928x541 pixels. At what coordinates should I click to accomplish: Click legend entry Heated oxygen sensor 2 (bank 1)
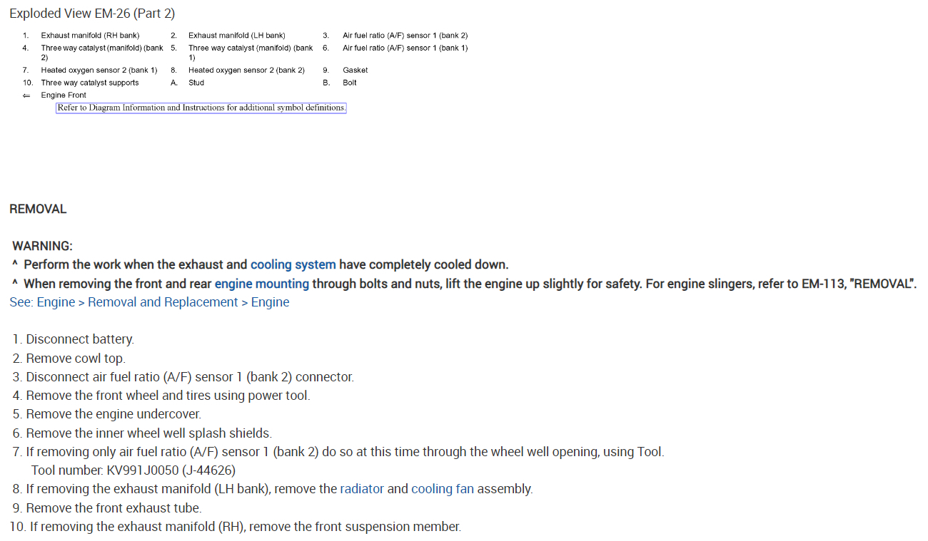point(99,71)
